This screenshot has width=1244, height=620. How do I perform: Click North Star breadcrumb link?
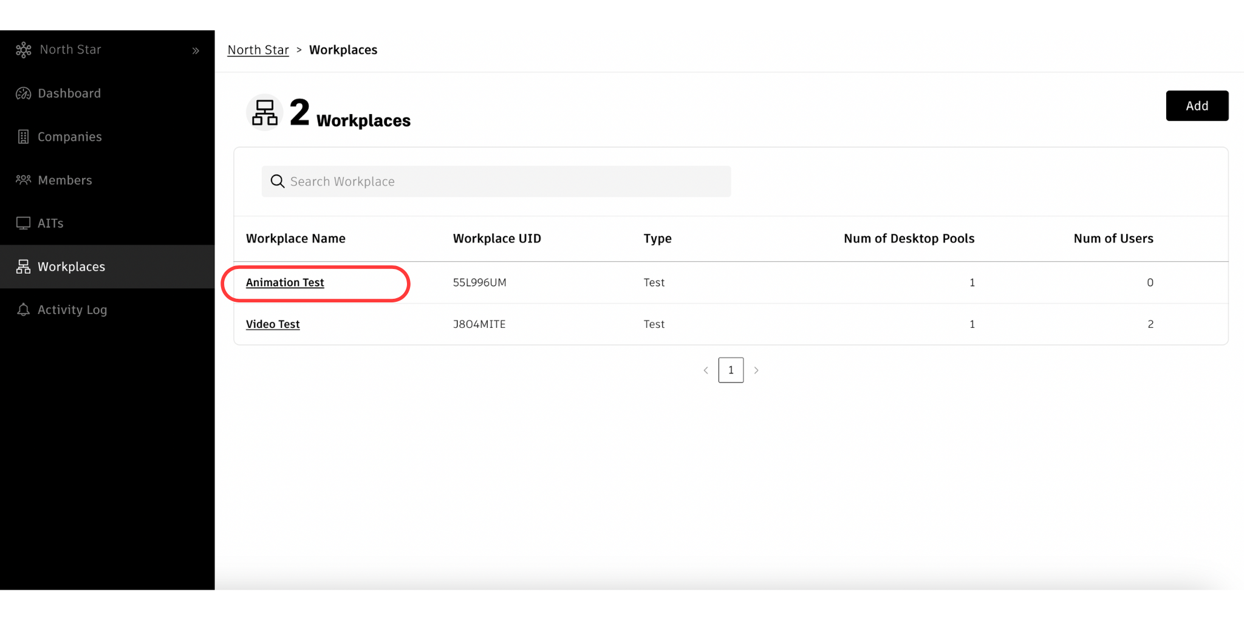coord(258,50)
